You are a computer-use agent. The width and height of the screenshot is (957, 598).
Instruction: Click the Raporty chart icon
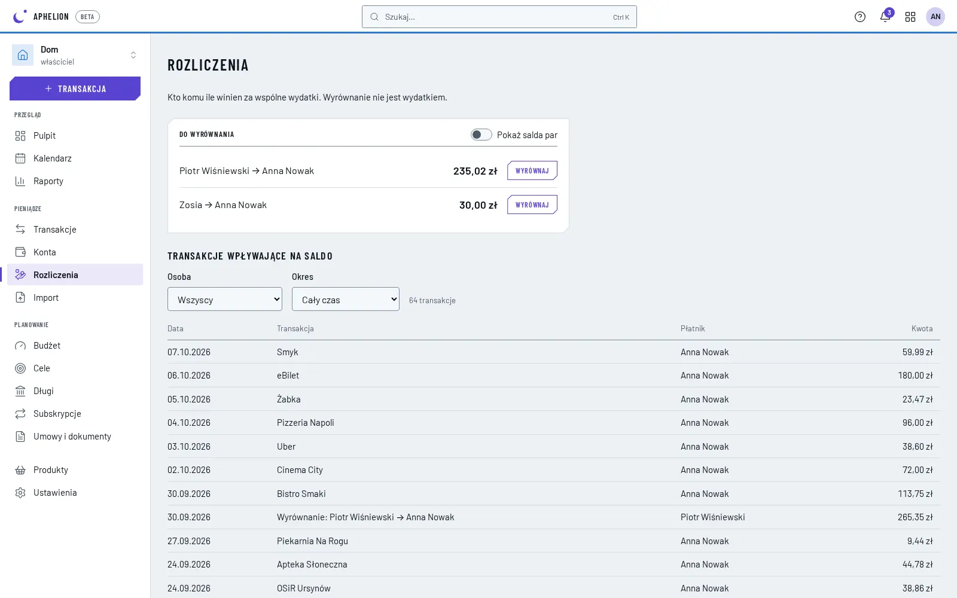point(20,181)
